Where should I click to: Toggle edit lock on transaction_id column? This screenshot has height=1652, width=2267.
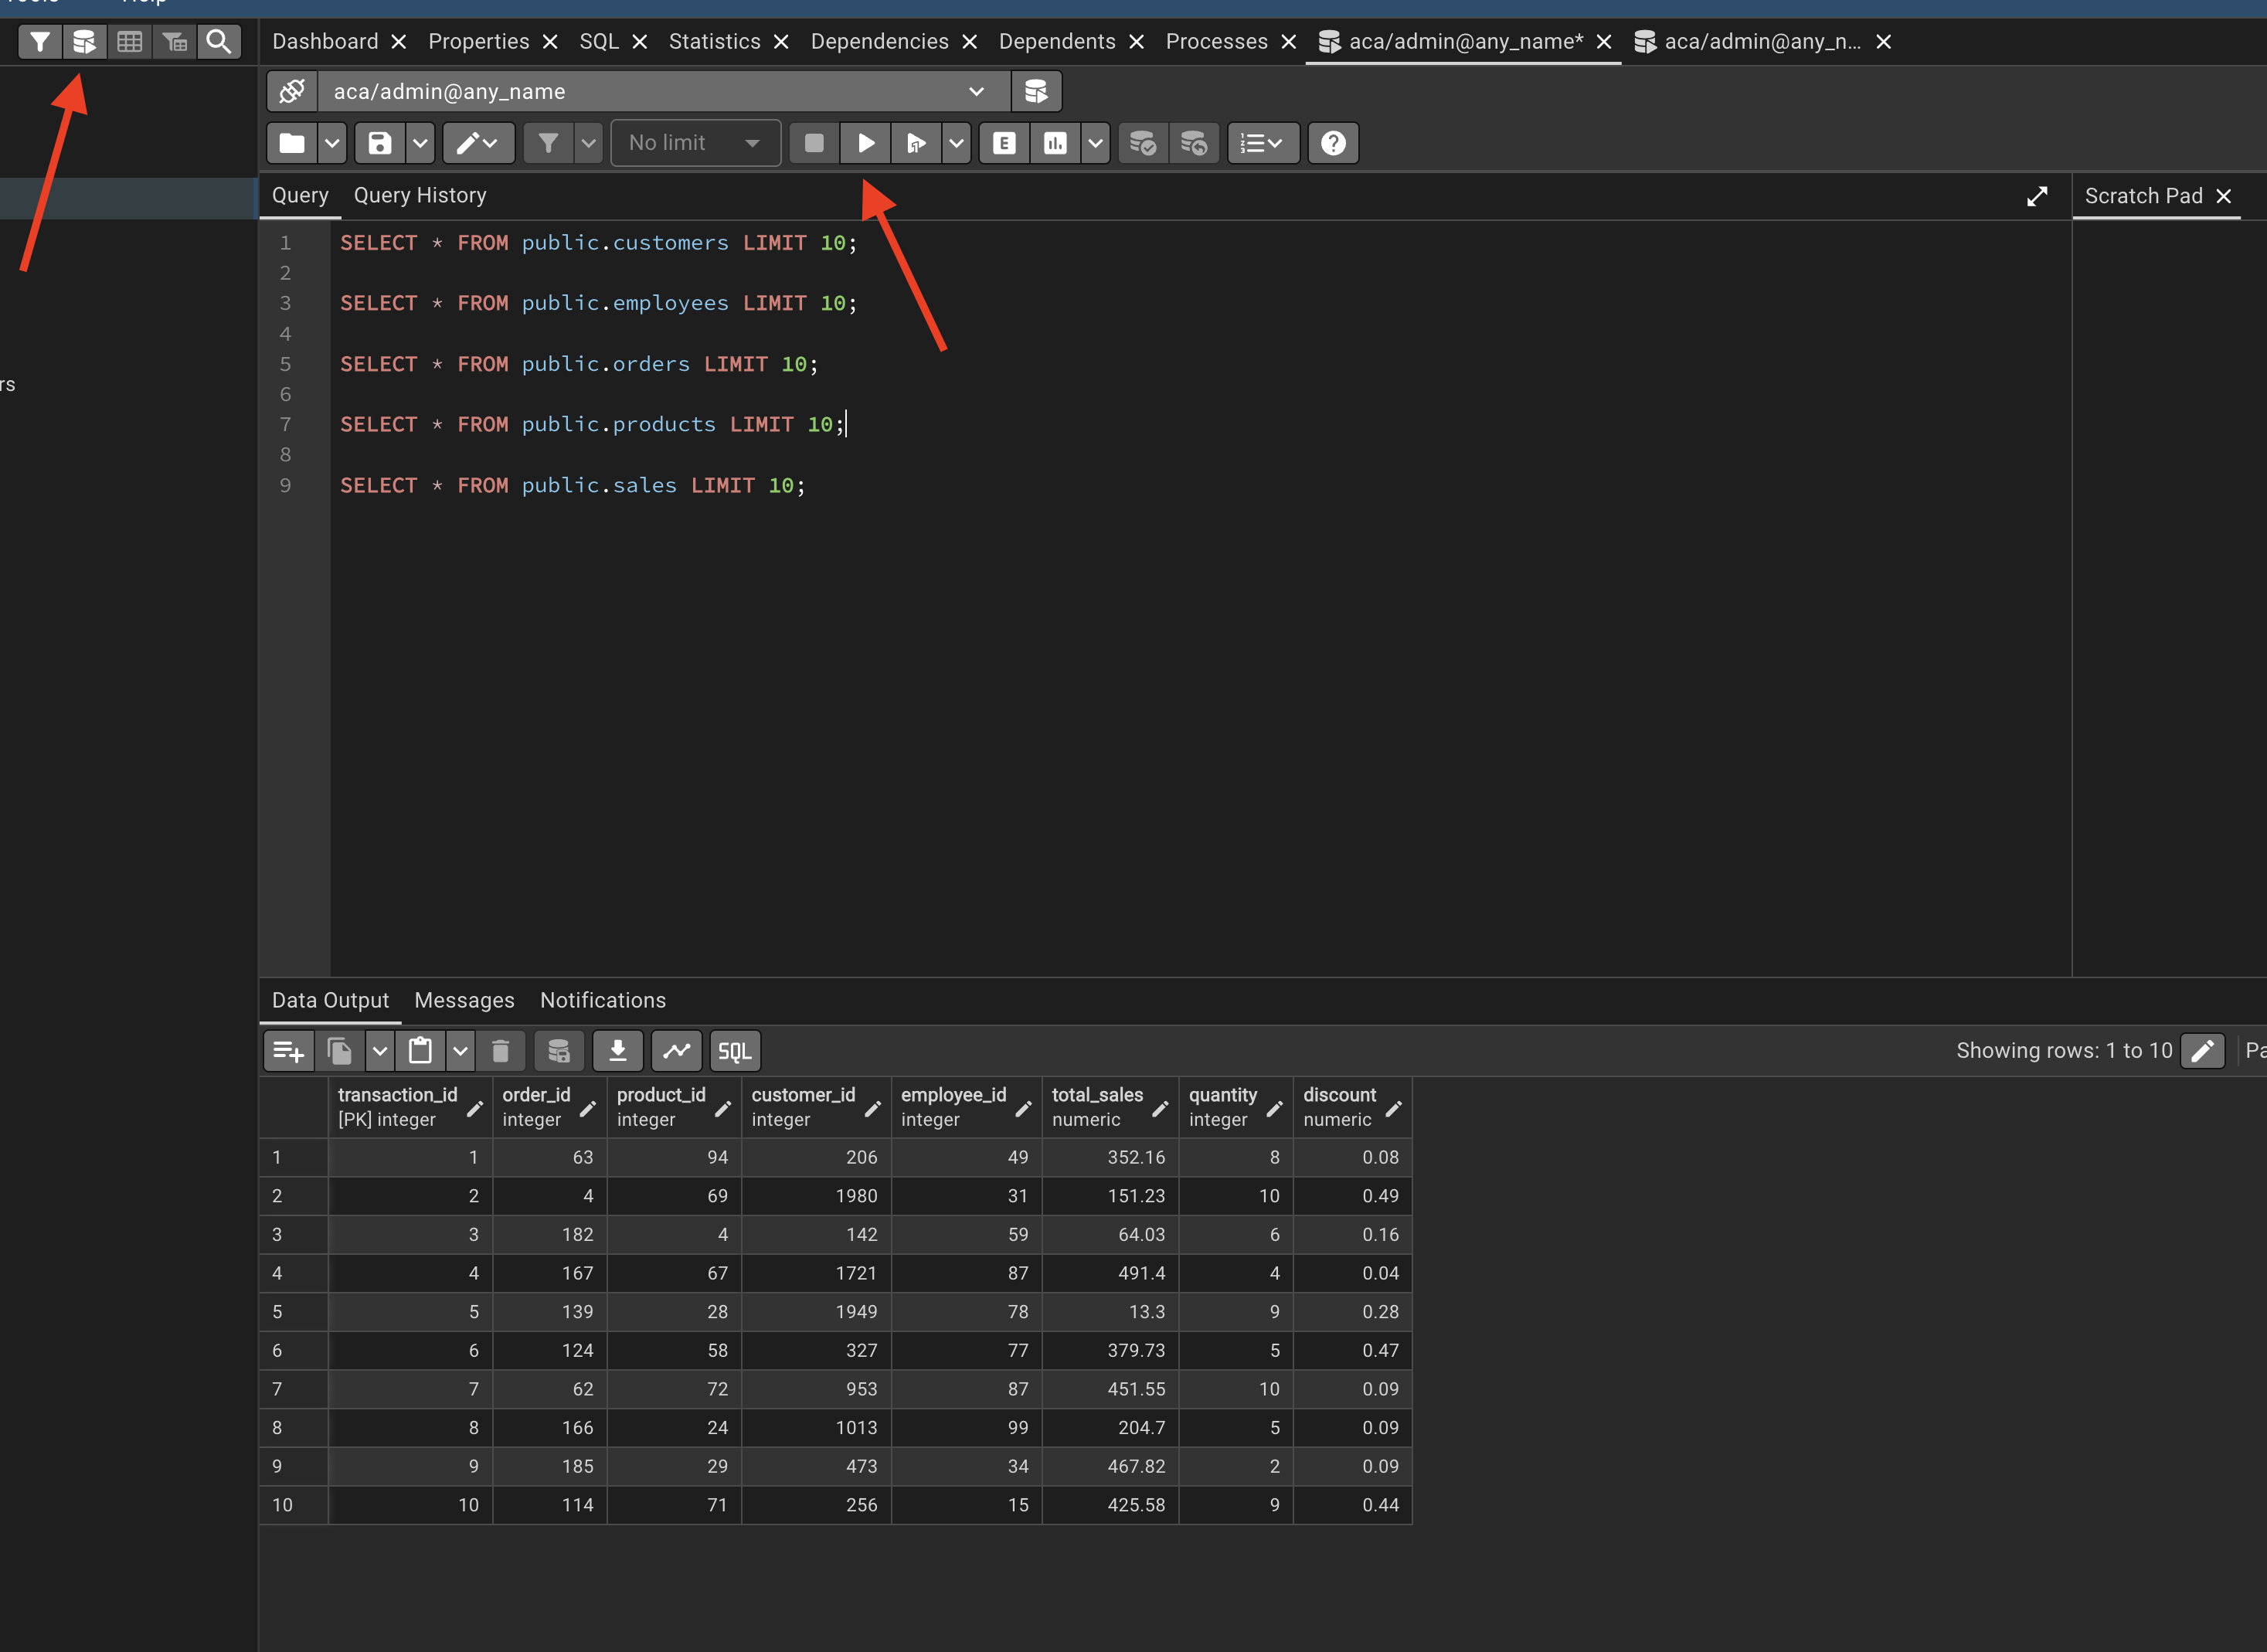(475, 1108)
